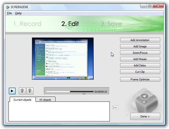Click the 00:08/00:10 time readout
This screenshot has height=129, width=169.
coord(101,92)
